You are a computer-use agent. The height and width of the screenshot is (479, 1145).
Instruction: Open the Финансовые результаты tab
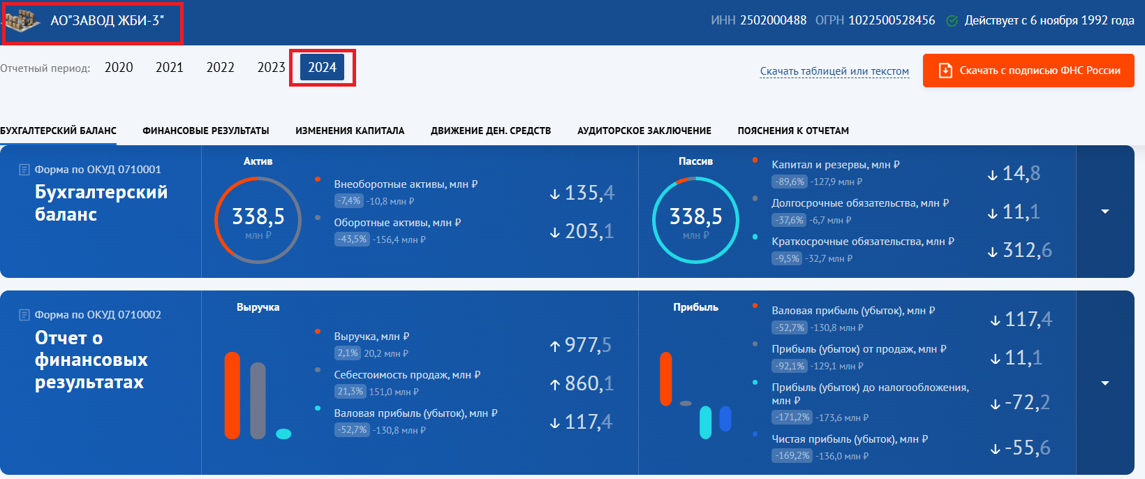coord(206,131)
